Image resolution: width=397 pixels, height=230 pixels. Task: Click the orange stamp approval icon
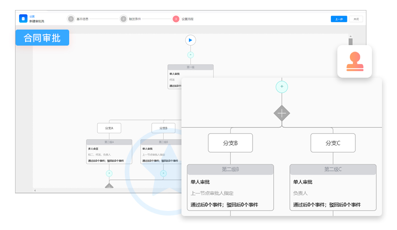click(x=355, y=62)
